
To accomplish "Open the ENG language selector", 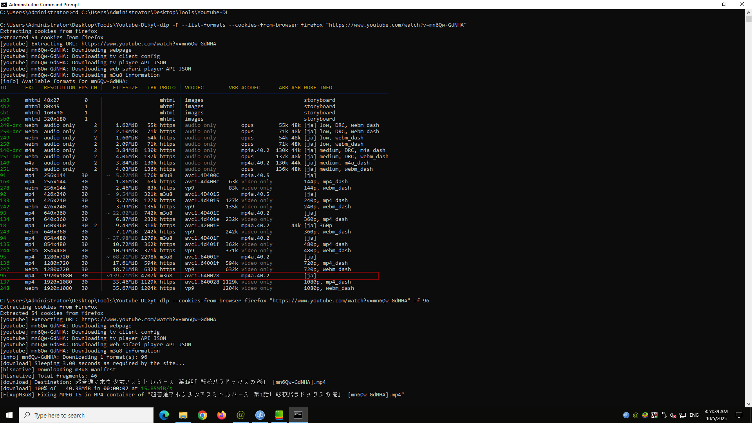I will point(694,415).
